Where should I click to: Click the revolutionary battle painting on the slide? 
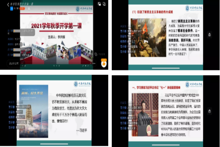[149, 38]
